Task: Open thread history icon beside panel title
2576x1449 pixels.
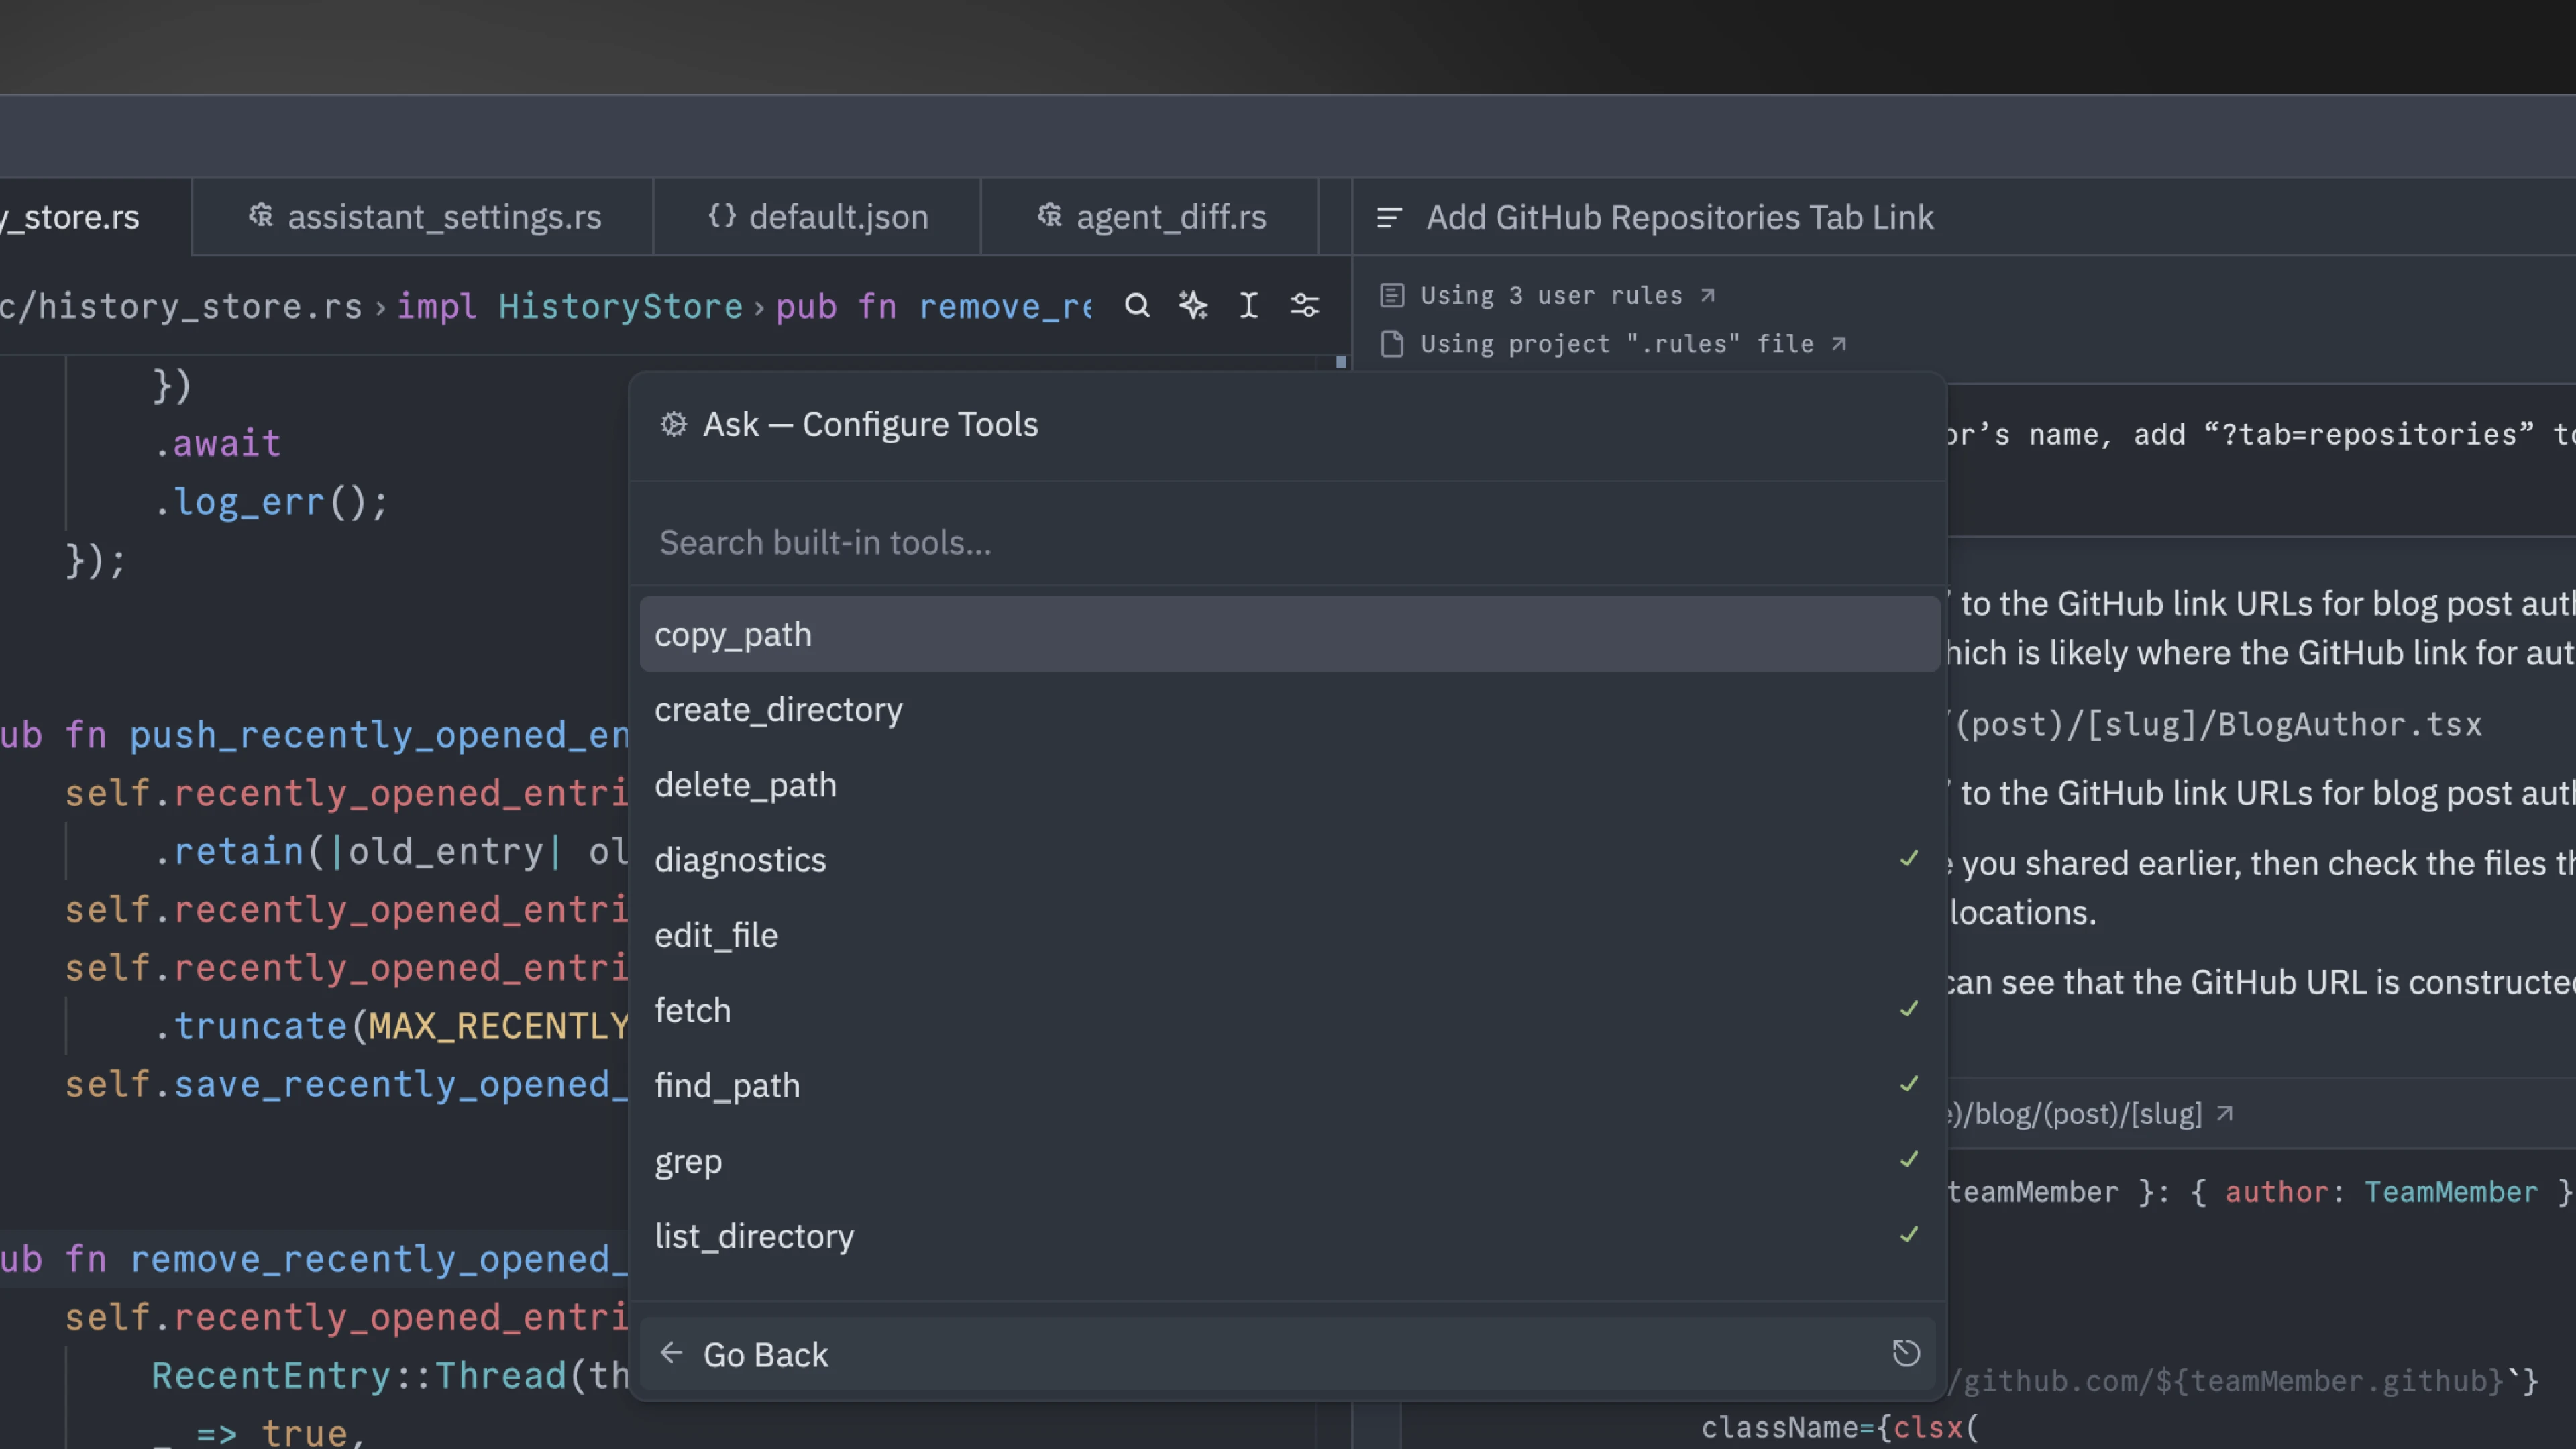Action: [x=1389, y=217]
